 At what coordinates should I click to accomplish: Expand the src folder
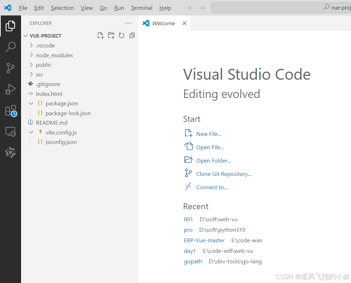coord(31,74)
